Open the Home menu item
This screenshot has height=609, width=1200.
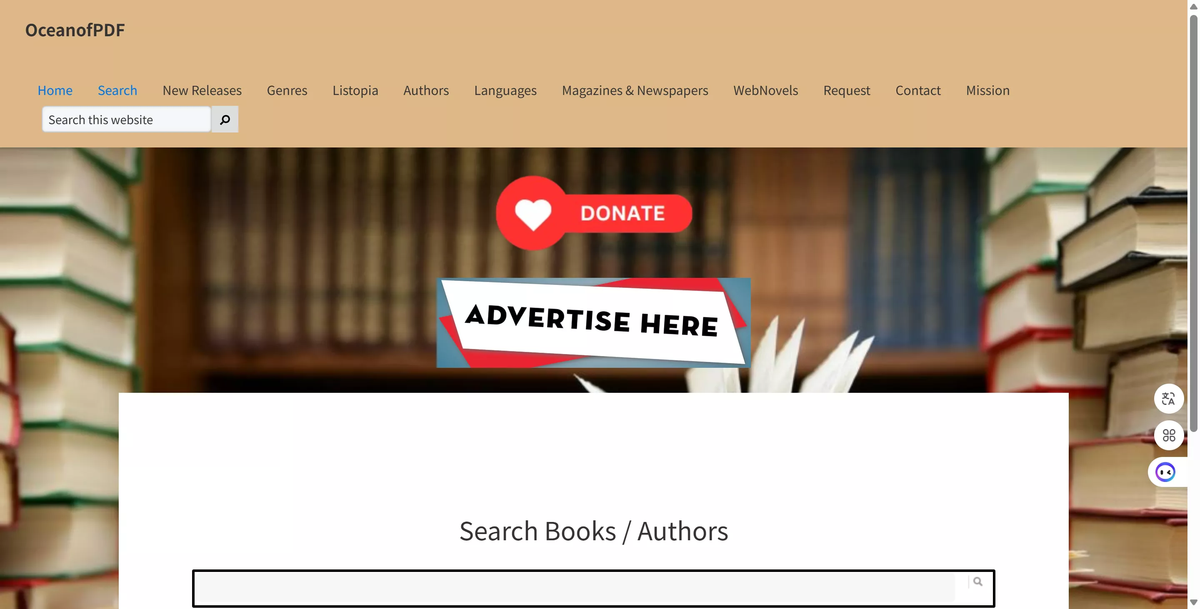[55, 90]
